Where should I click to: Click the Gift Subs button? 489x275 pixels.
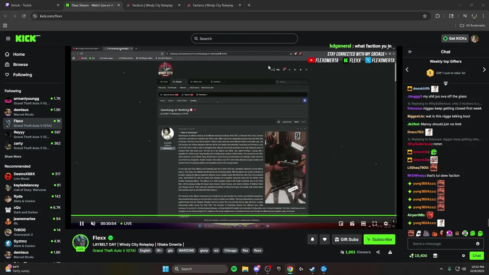click(347, 239)
